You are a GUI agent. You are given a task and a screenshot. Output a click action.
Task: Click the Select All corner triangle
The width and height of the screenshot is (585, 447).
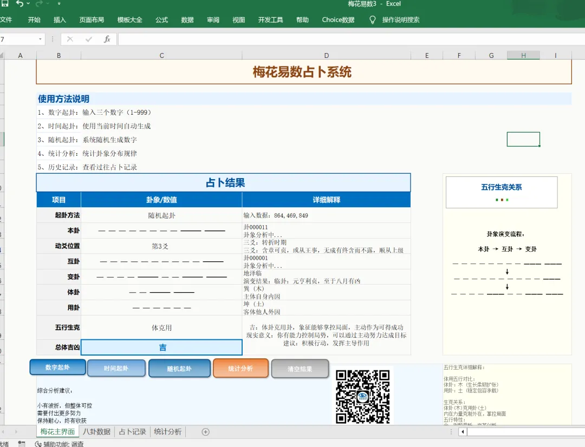click(x=2, y=56)
